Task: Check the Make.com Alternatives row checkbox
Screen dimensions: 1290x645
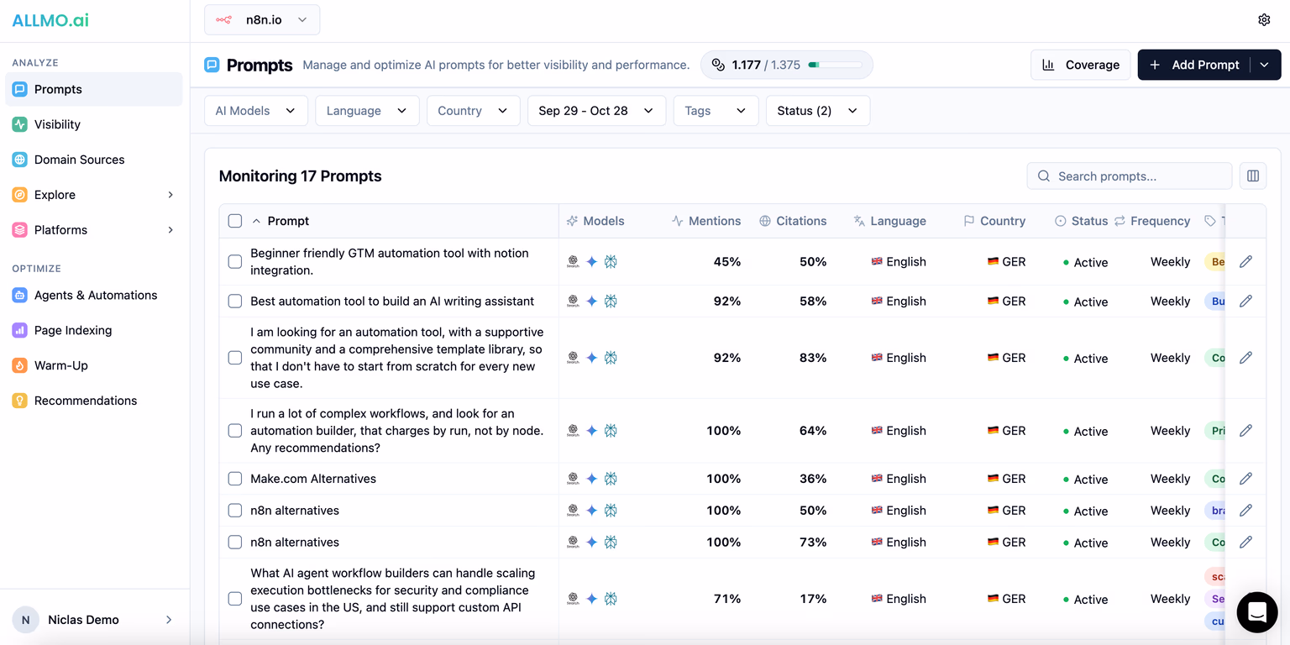Action: coord(235,479)
